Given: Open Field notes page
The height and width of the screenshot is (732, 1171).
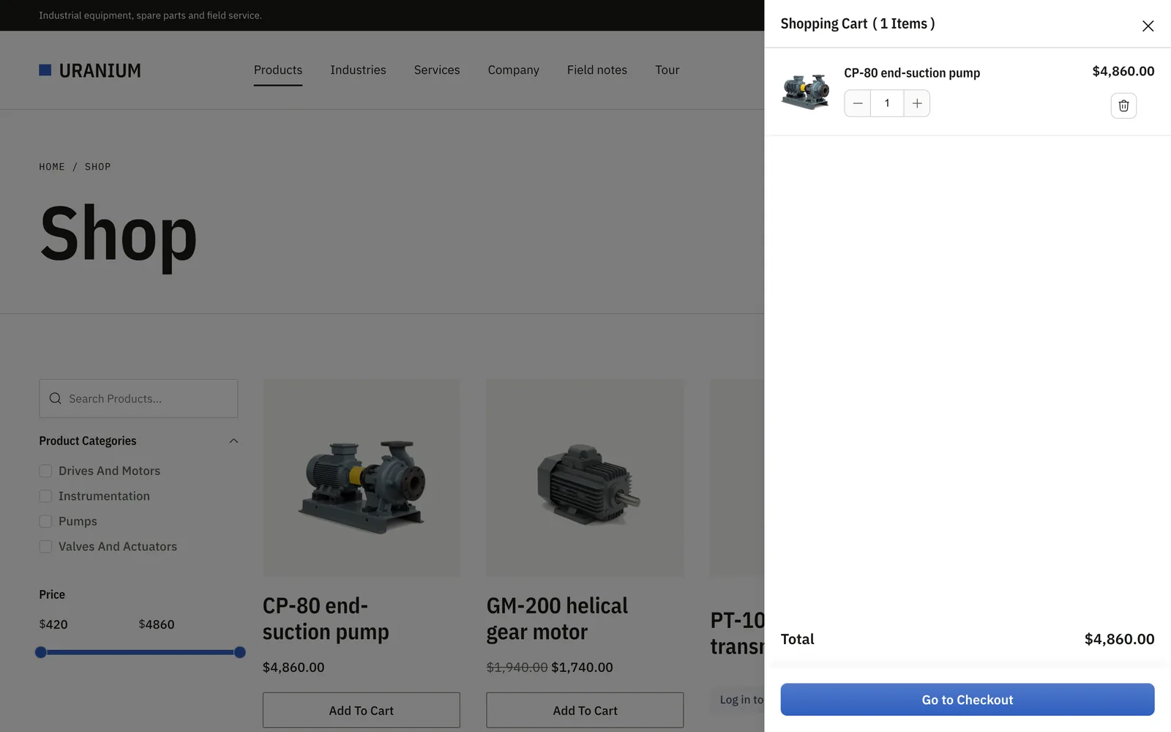Looking at the screenshot, I should pos(597,70).
